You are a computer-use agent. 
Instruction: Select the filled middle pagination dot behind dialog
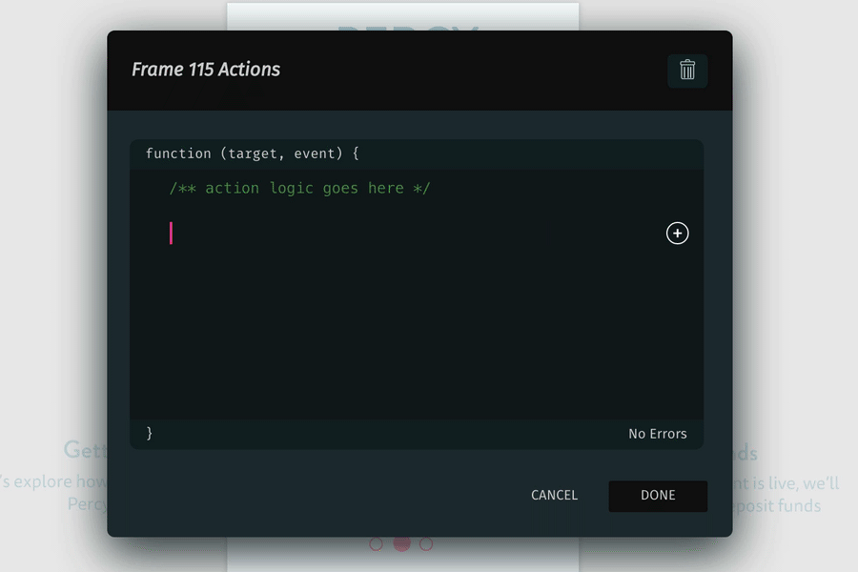pos(401,543)
